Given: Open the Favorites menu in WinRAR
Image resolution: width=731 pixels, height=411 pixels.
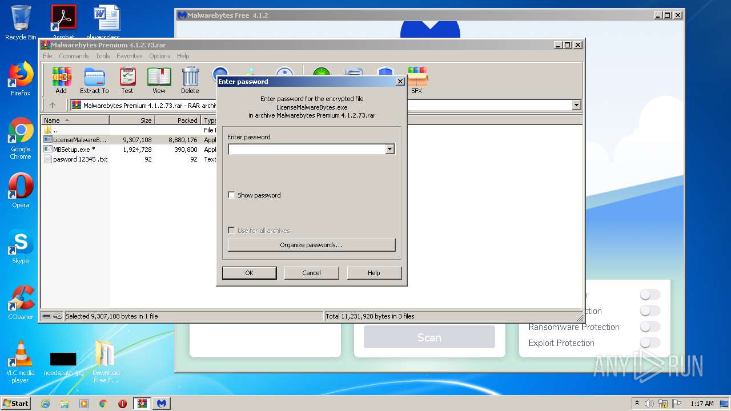Looking at the screenshot, I should [x=130, y=56].
